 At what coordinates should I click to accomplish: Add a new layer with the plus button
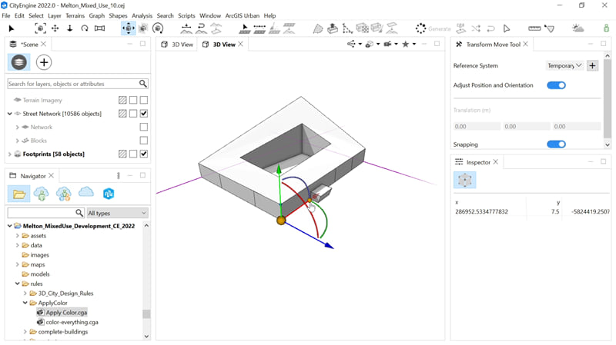(x=44, y=62)
